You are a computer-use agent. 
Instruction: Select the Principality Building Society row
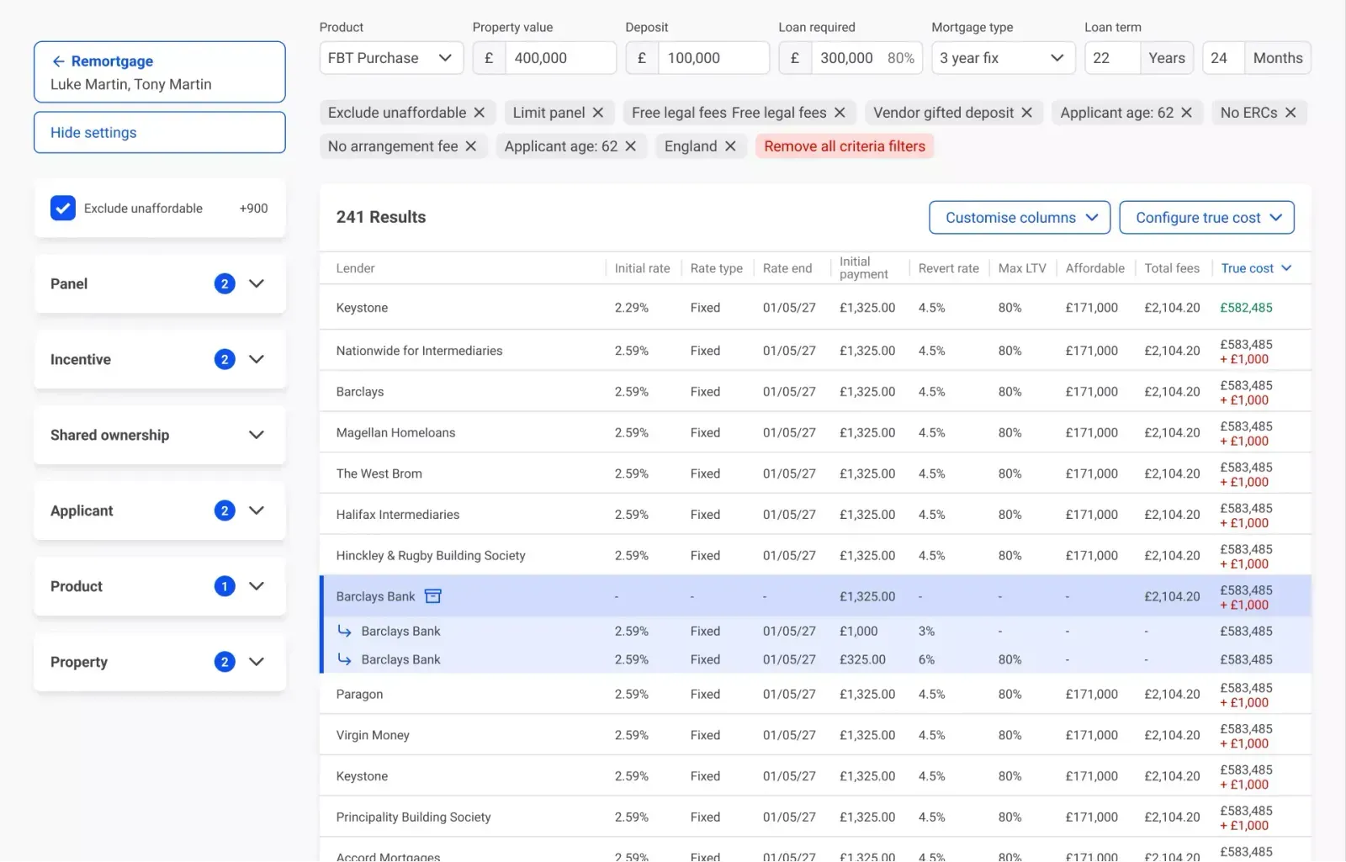tap(815, 817)
